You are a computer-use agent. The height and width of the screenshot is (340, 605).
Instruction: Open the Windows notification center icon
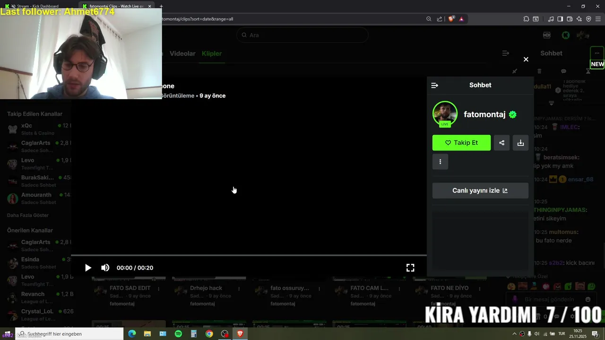[x=595, y=334]
